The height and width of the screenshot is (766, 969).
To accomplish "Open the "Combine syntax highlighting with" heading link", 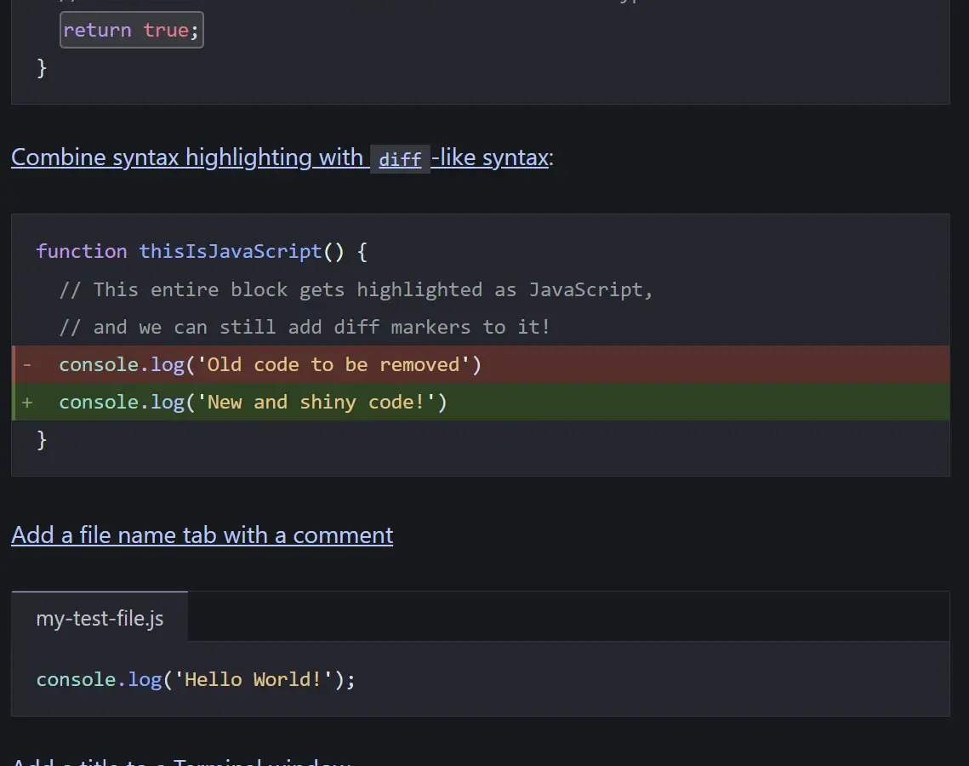I will (x=187, y=158).
